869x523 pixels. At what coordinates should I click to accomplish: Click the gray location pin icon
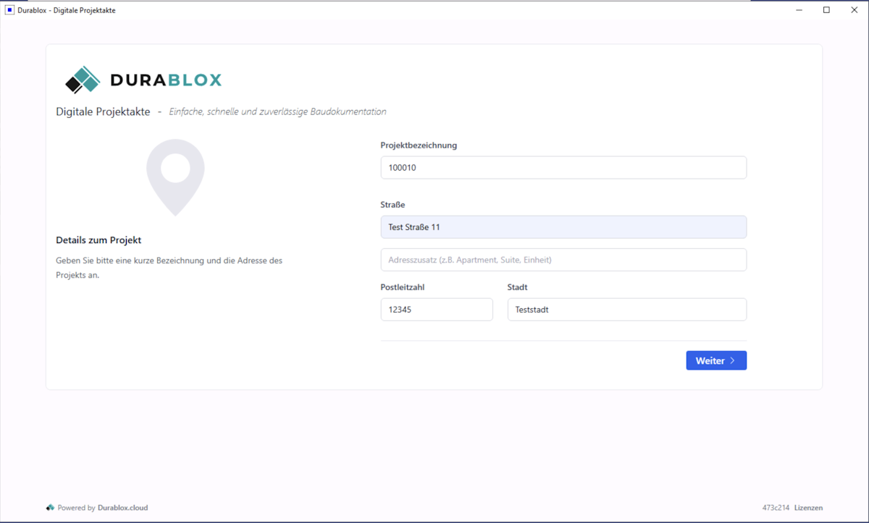click(175, 177)
